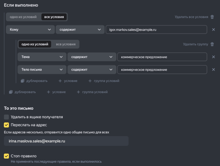The width and height of the screenshot is (220, 166).
Task: Remove the Тело письма condition with X
Action: pos(213,69)
